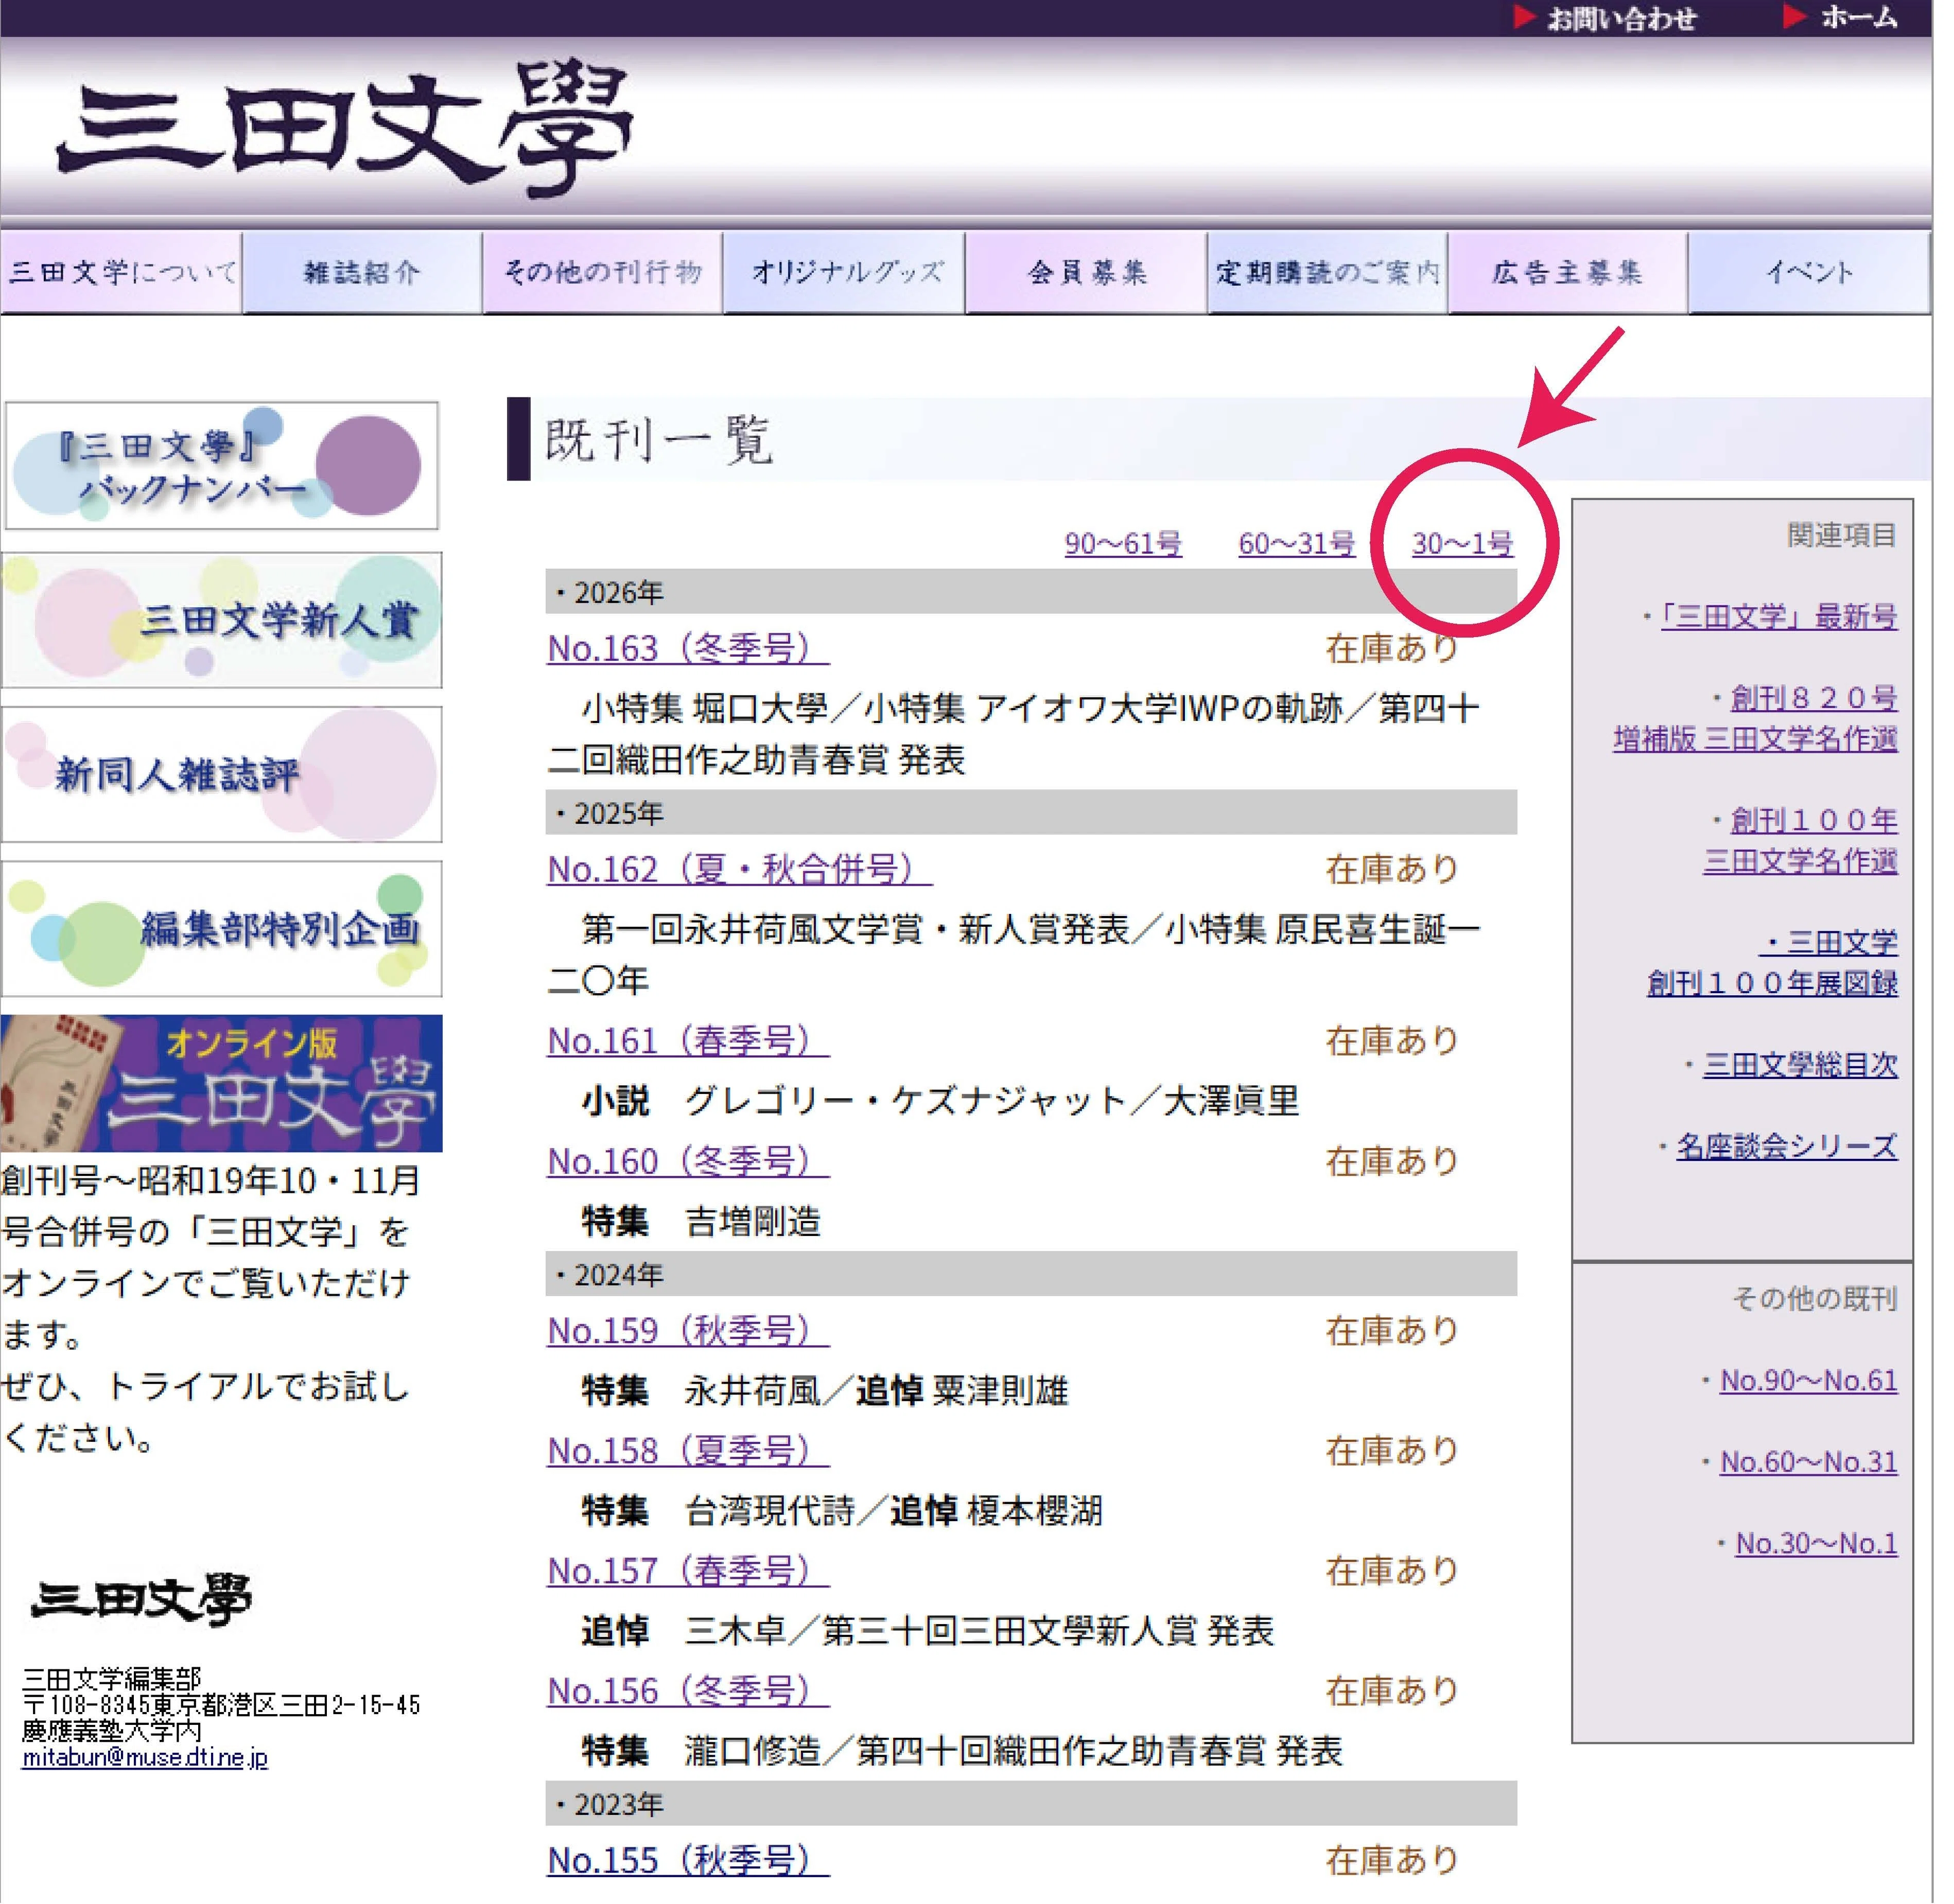
Task: Open the 三田文学について menu
Action: click(x=121, y=272)
